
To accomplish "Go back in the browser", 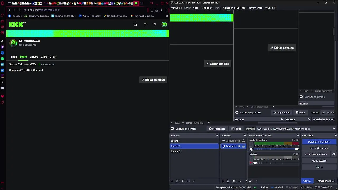I will 10,10.
